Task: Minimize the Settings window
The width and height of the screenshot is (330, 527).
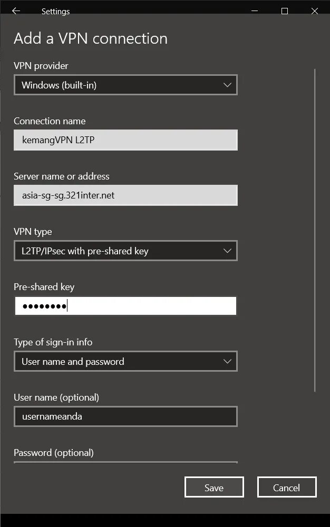Action: (255, 11)
